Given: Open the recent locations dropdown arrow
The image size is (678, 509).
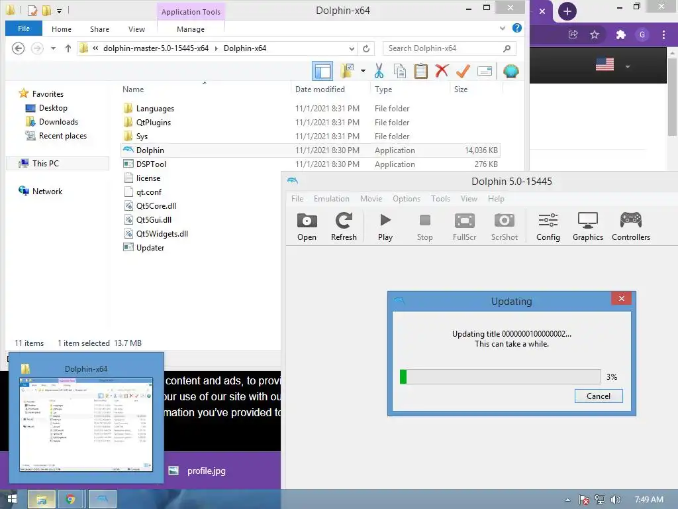Looking at the screenshot, I should point(53,48).
